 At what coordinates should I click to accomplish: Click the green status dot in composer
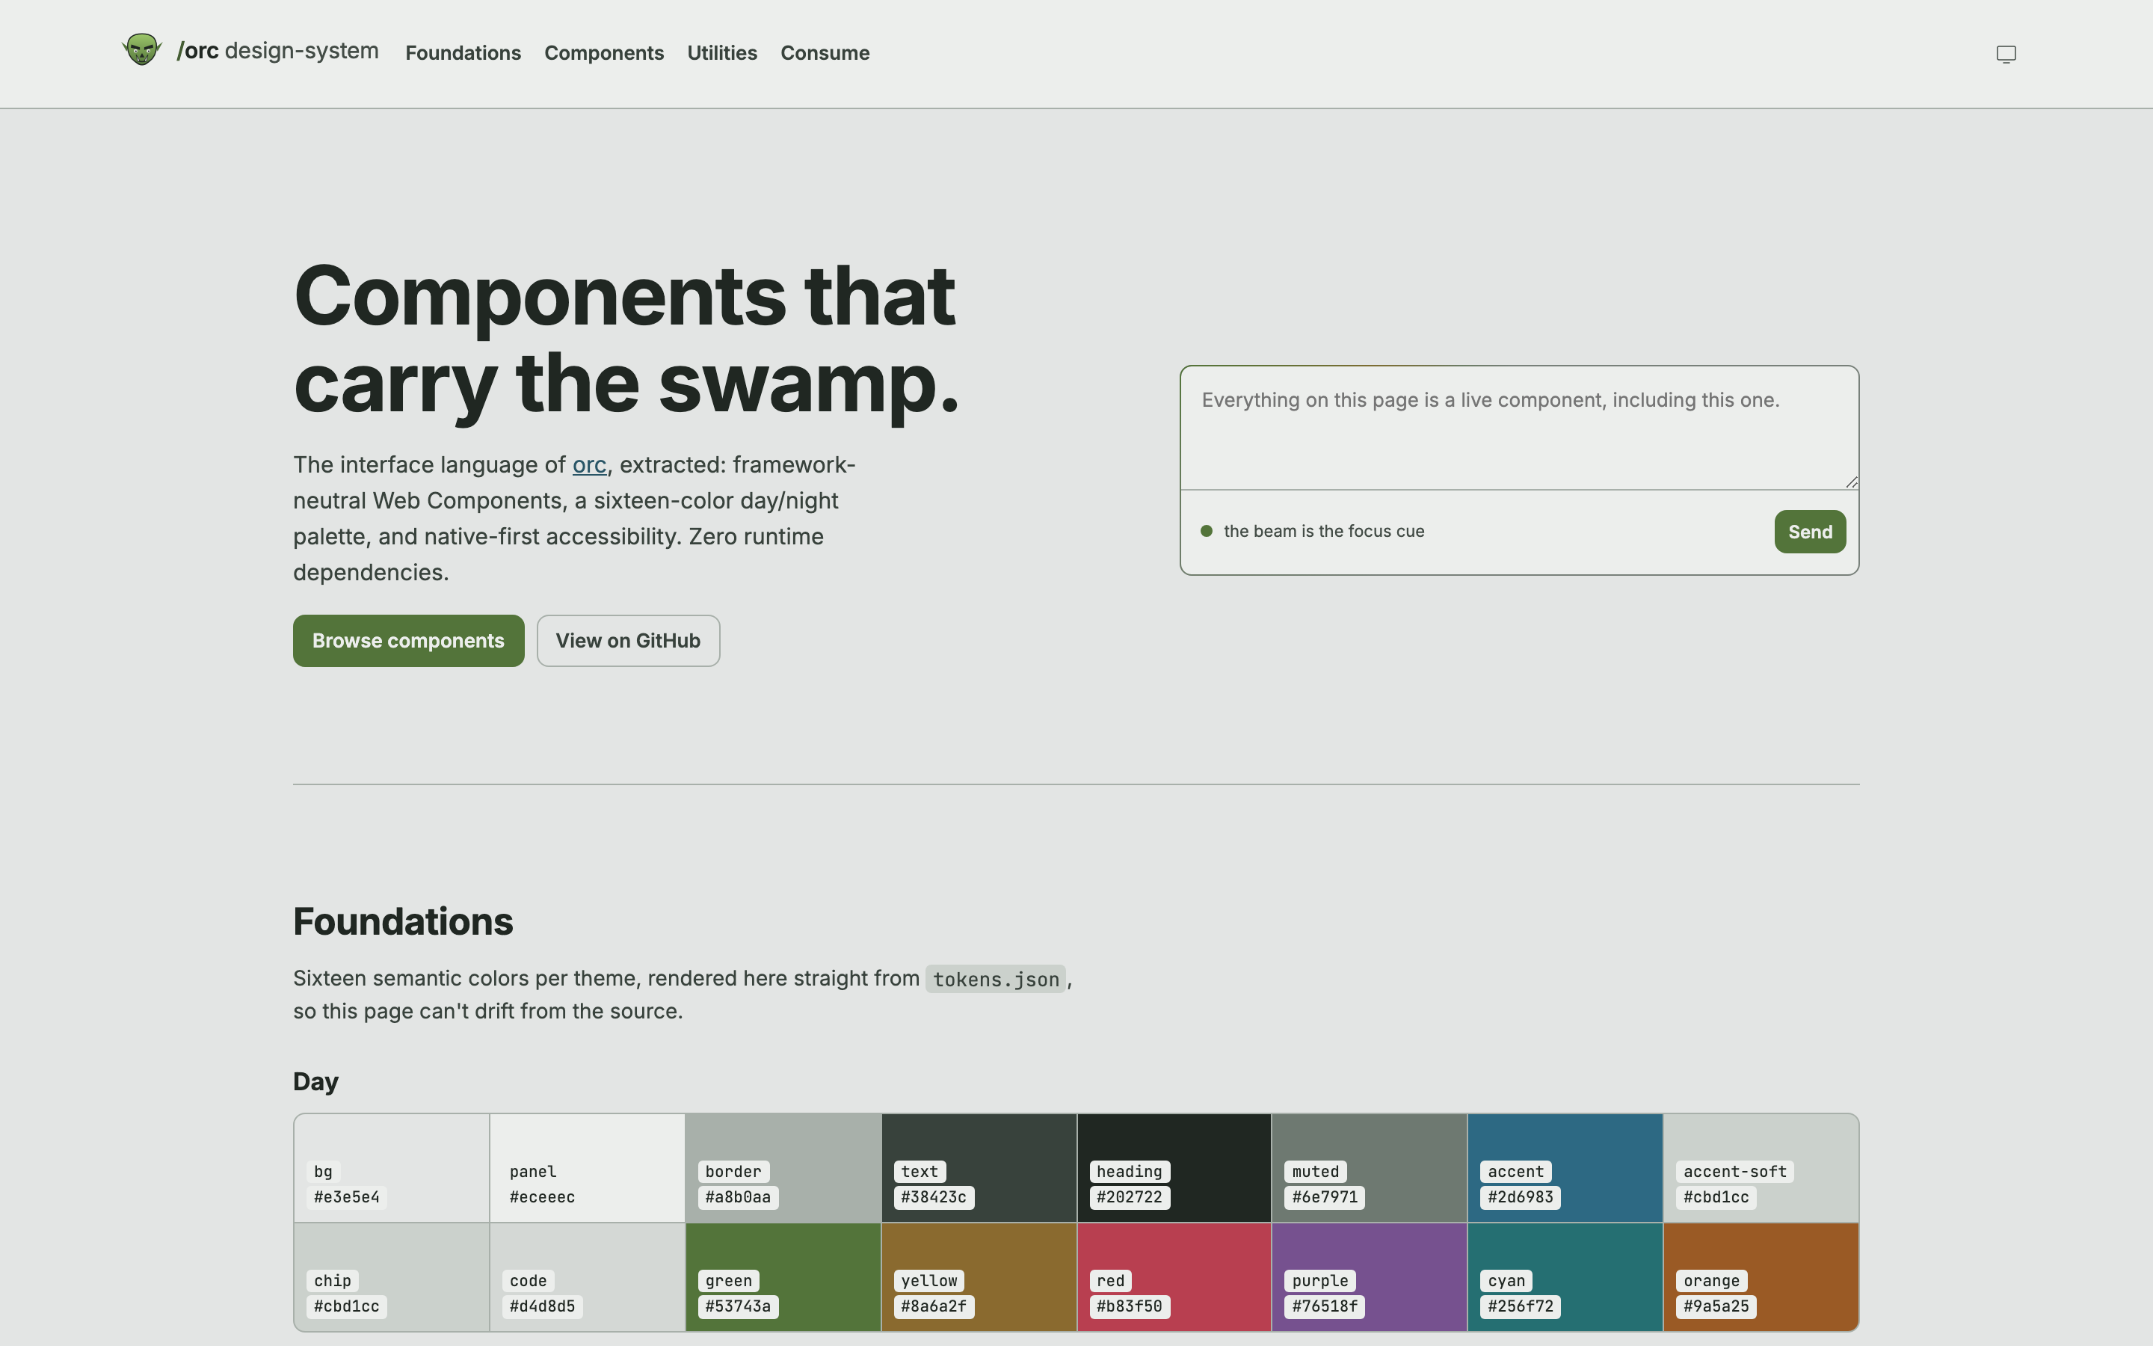tap(1207, 532)
